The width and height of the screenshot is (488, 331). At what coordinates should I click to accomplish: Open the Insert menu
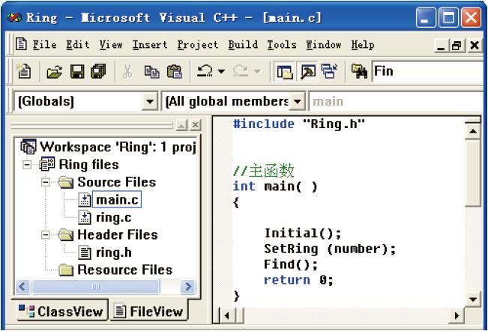(150, 45)
